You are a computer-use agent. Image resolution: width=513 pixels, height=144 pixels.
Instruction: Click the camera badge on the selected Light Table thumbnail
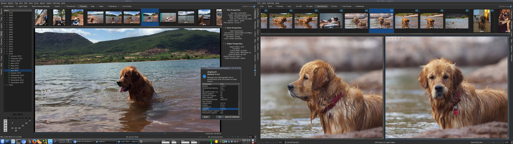[x=391, y=11]
